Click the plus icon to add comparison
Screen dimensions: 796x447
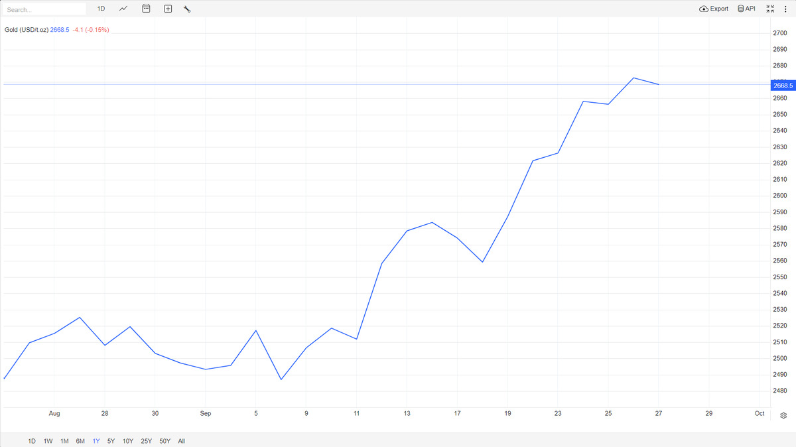pos(168,9)
